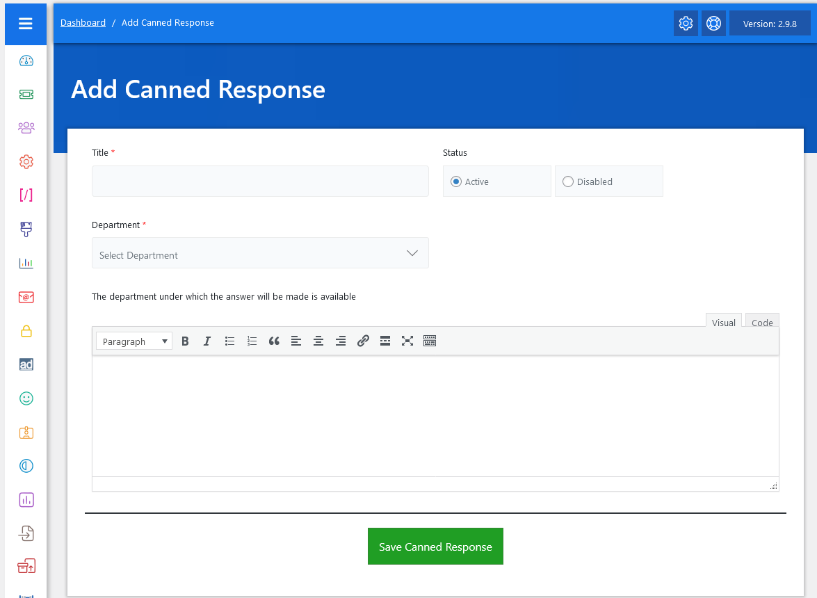Open the Select Department dropdown
The height and width of the screenshot is (598, 817).
point(260,253)
